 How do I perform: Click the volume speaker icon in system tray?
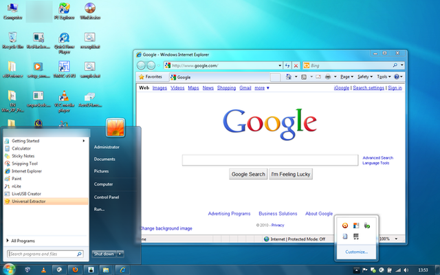point(406,270)
